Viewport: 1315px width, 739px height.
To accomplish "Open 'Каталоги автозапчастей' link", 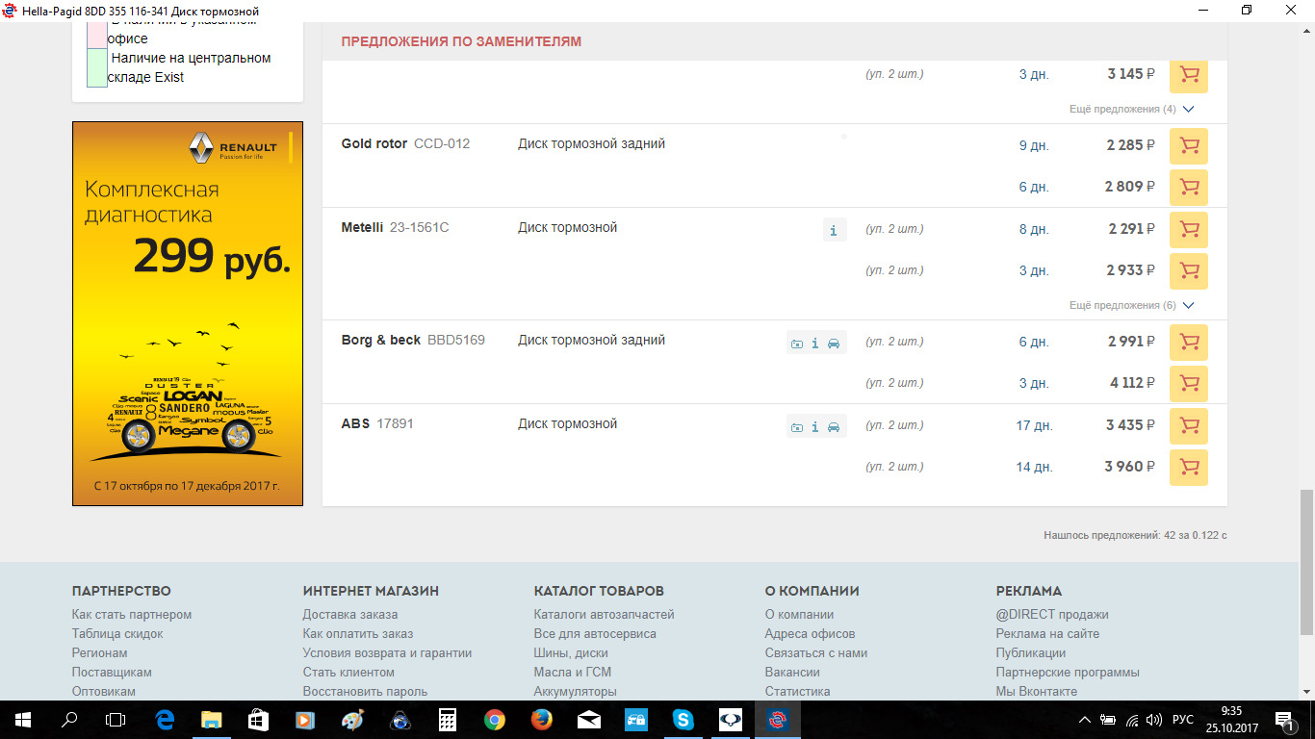I will coord(604,615).
